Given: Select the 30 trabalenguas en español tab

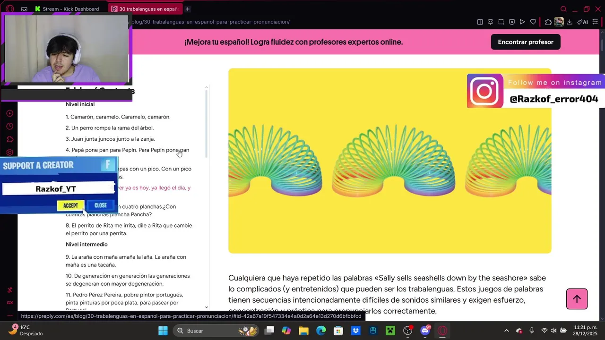Looking at the screenshot, I should coord(145,9).
